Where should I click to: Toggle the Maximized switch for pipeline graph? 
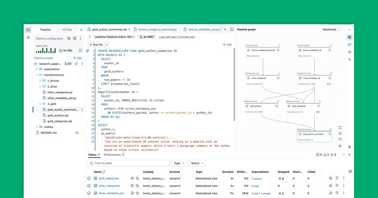click(340, 29)
